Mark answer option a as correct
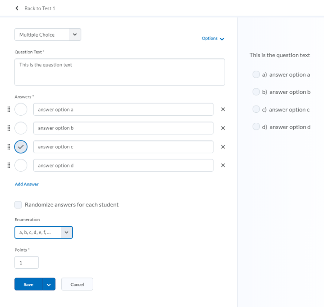The height and width of the screenshot is (307, 324). 21,109
